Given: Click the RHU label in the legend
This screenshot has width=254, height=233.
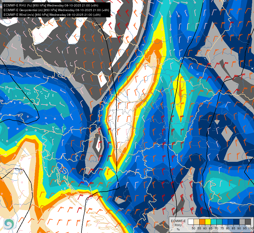Looking at the screenshot, I should 178,225.
